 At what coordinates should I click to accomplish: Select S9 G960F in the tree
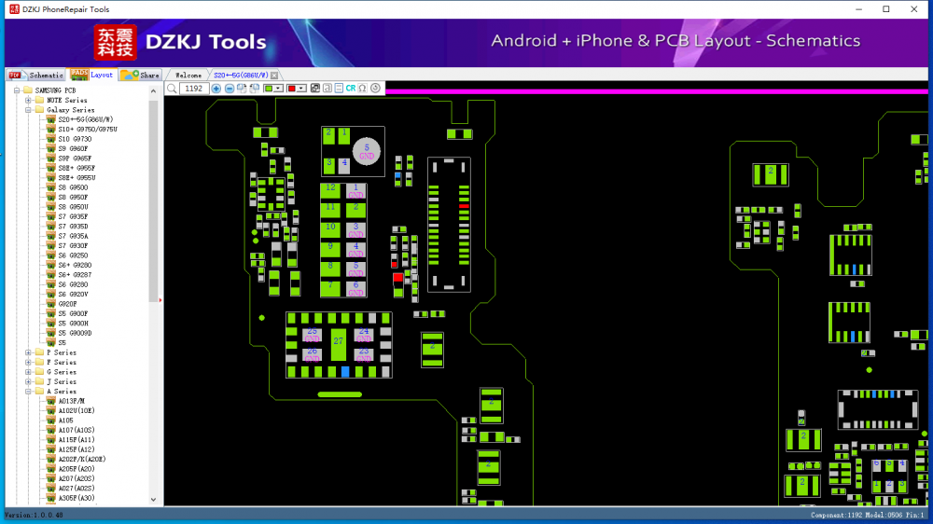coord(73,148)
